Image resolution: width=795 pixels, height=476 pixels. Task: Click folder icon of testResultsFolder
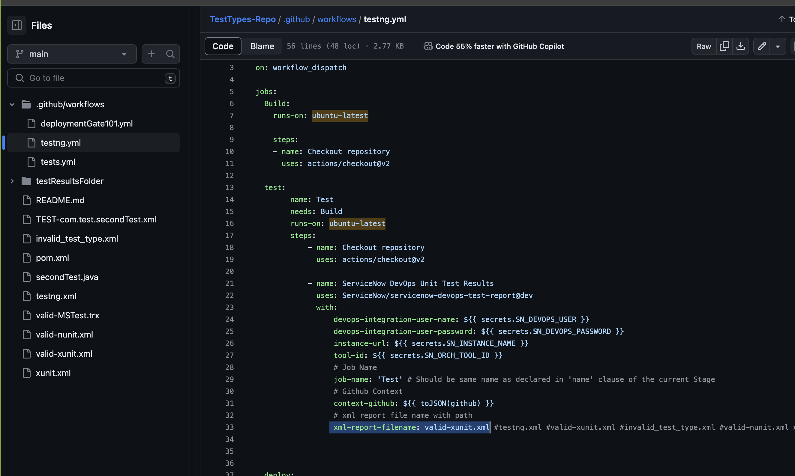pyautogui.click(x=26, y=181)
